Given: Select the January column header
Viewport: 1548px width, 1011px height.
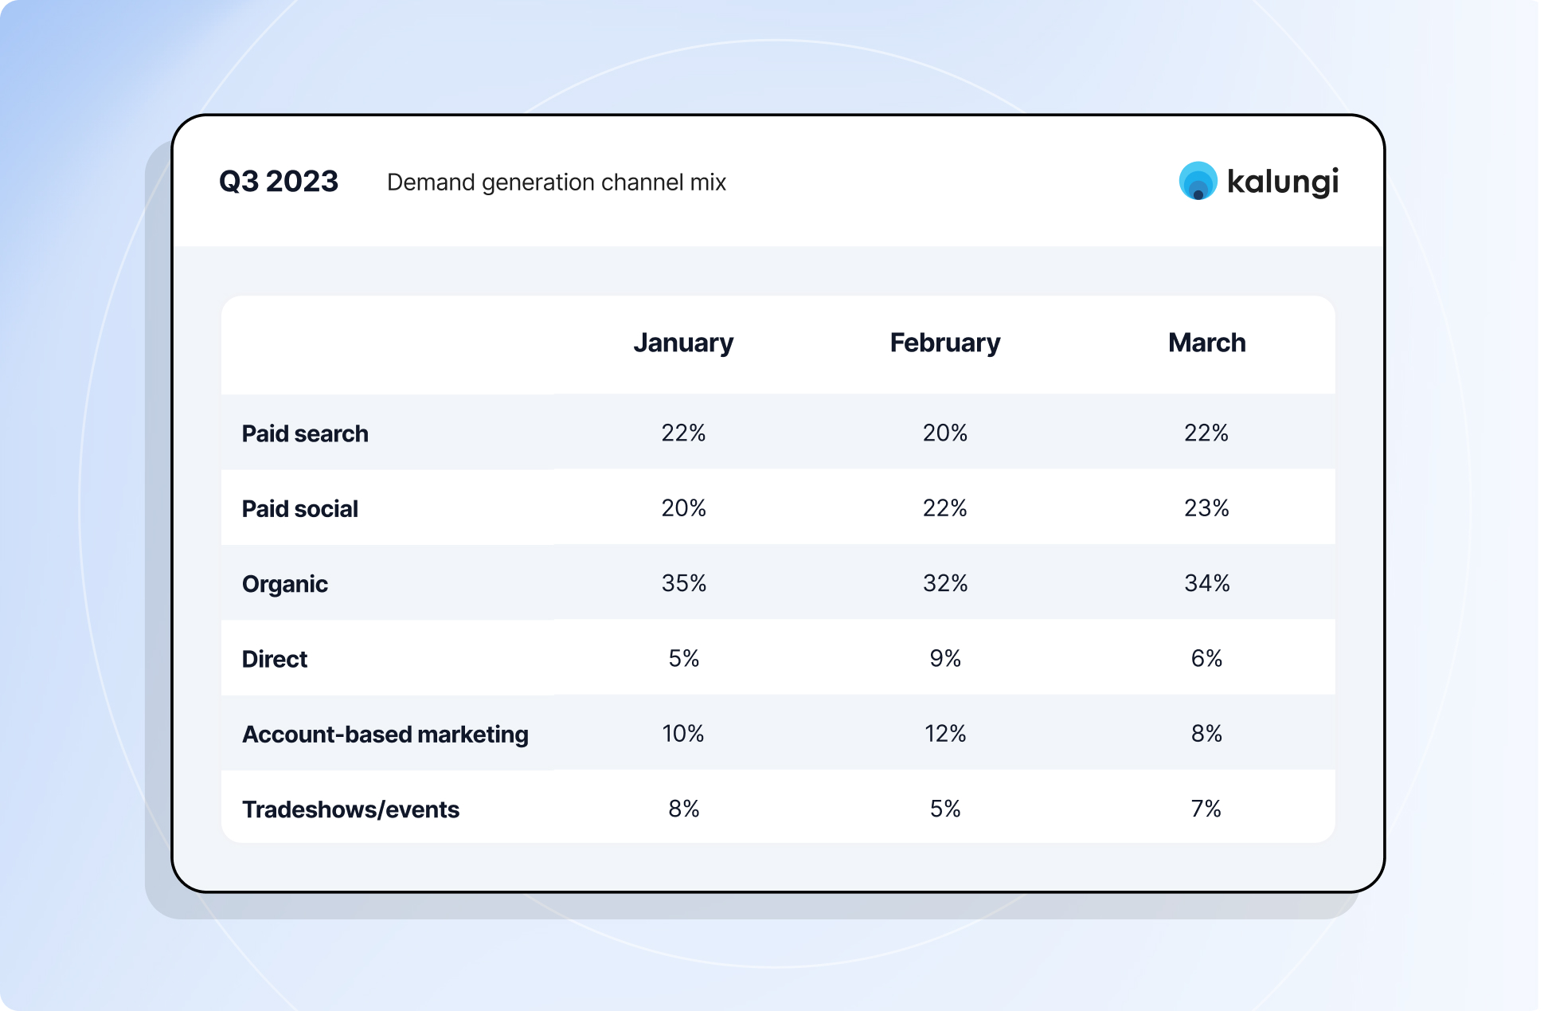Looking at the screenshot, I should pos(683,343).
